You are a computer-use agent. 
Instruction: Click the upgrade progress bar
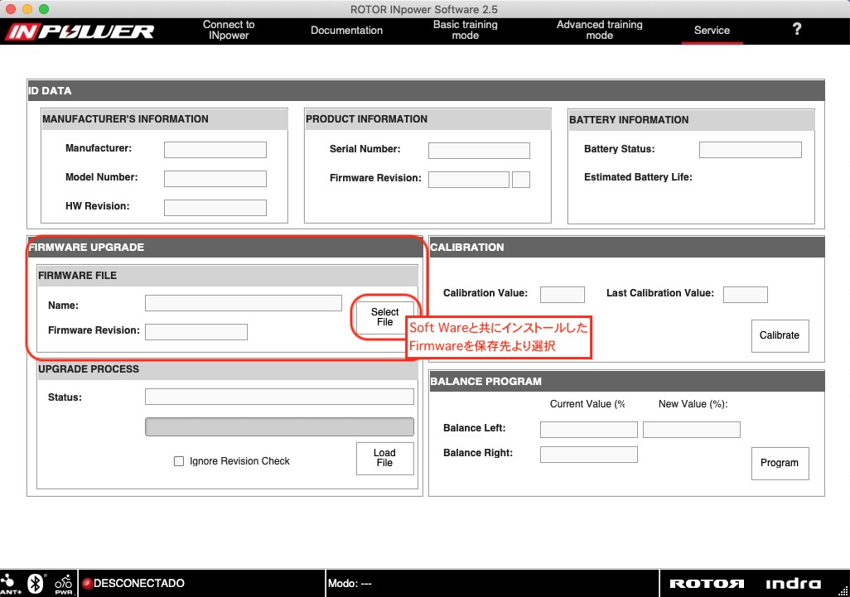[279, 426]
